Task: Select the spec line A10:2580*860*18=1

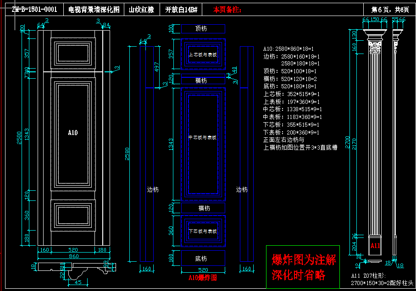Action: (x=288, y=48)
